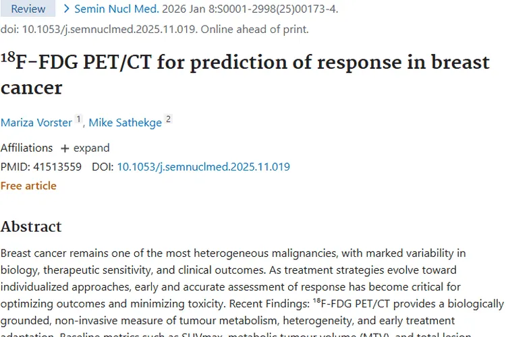
Task: Click the Abstract section heading
Action: [x=31, y=226]
